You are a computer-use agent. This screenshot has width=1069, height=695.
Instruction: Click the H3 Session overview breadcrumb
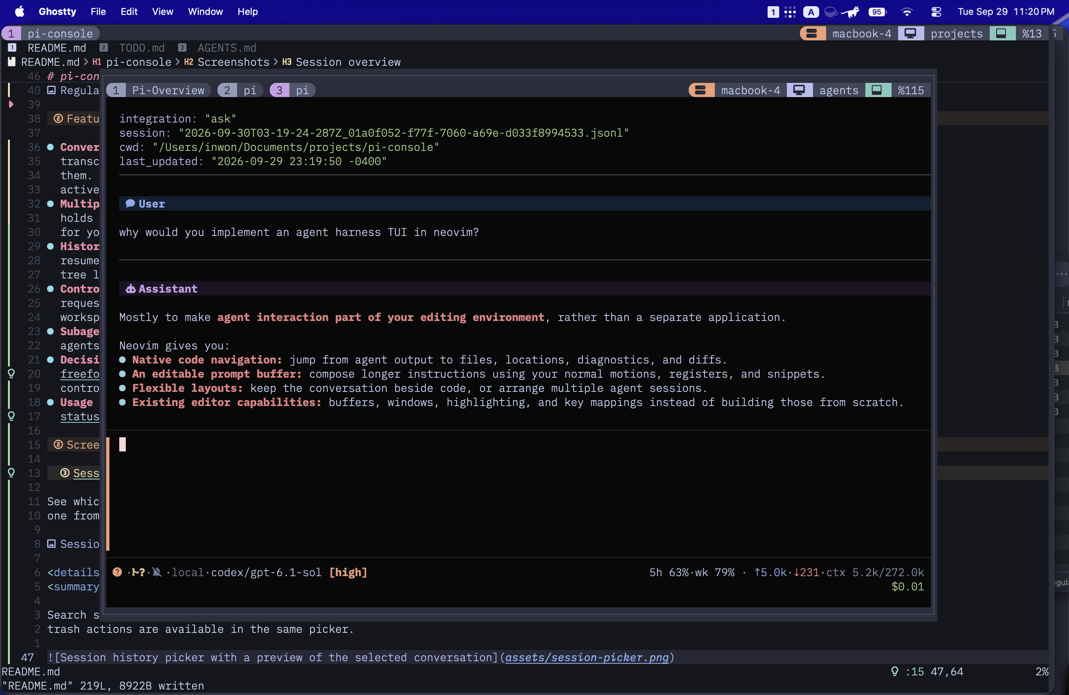tap(341, 62)
